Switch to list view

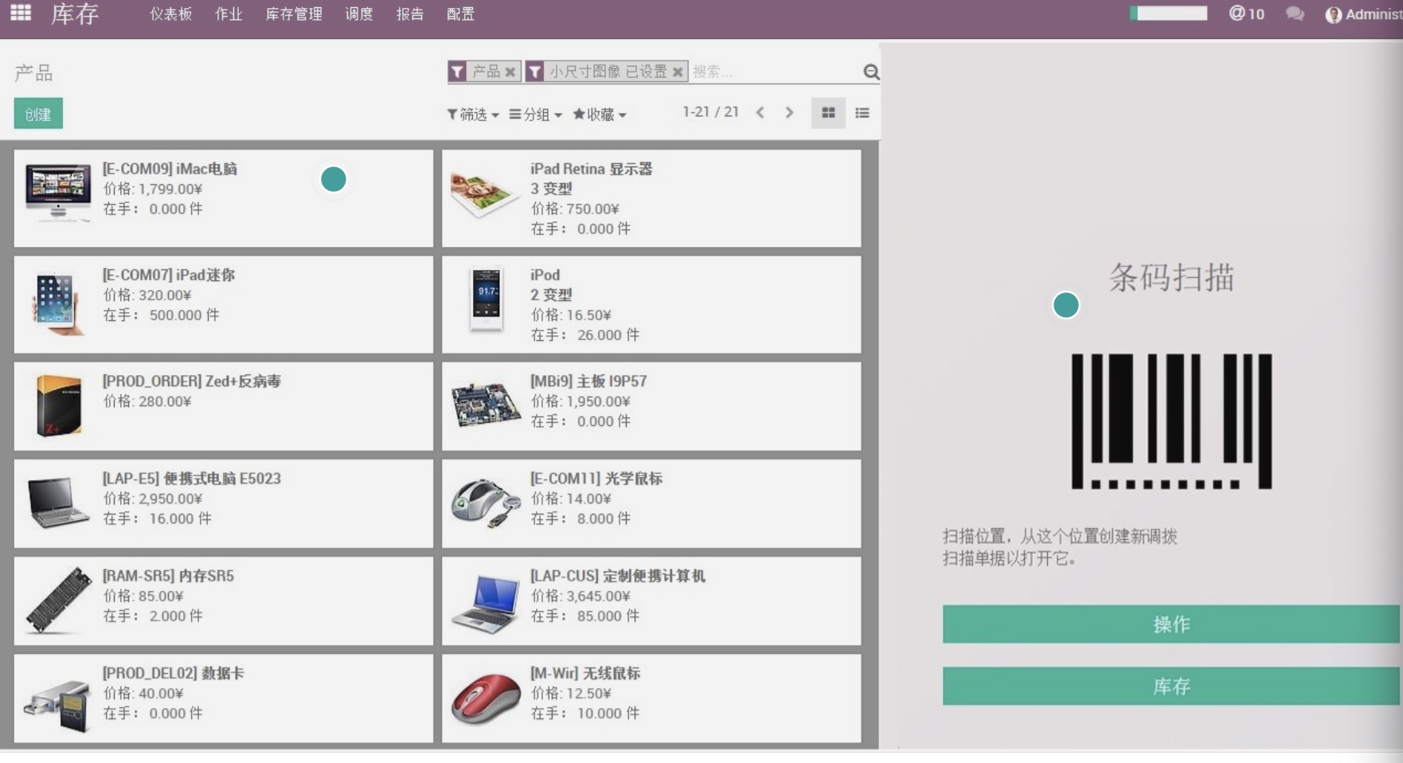pyautogui.click(x=862, y=113)
